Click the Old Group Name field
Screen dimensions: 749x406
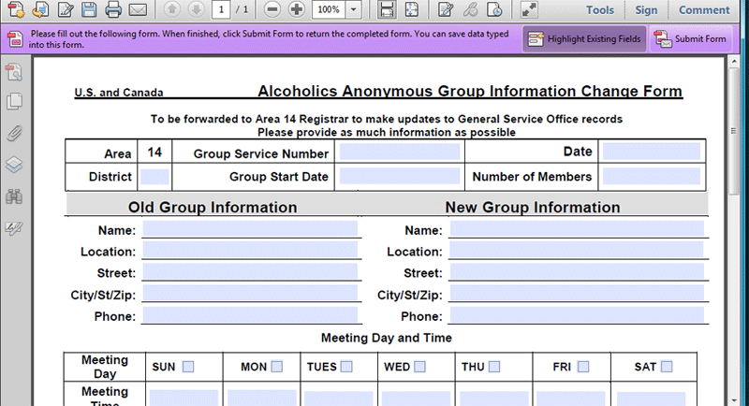[x=250, y=228]
